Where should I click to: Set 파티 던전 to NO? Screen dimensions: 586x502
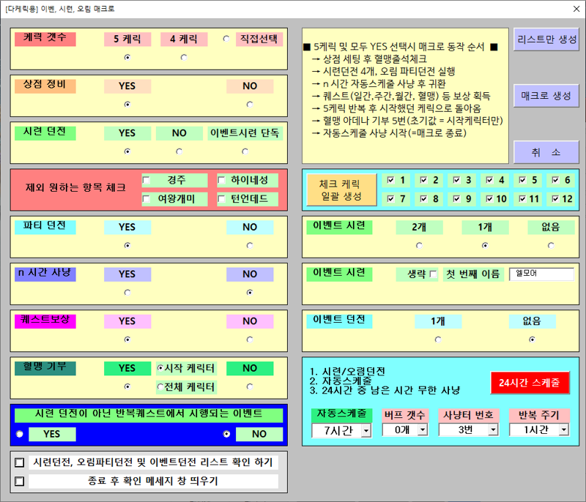(250, 246)
